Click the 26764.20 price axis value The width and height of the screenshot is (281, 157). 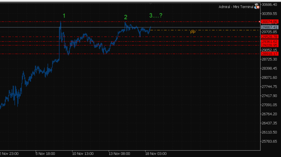pos(269,114)
